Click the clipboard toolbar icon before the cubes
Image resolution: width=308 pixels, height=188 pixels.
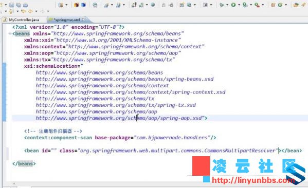coord(61,5)
